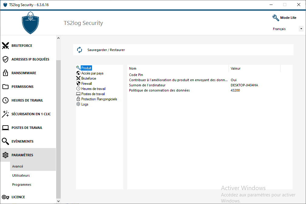
Task: Go to RANSOMWARE section
Action: click(24, 73)
